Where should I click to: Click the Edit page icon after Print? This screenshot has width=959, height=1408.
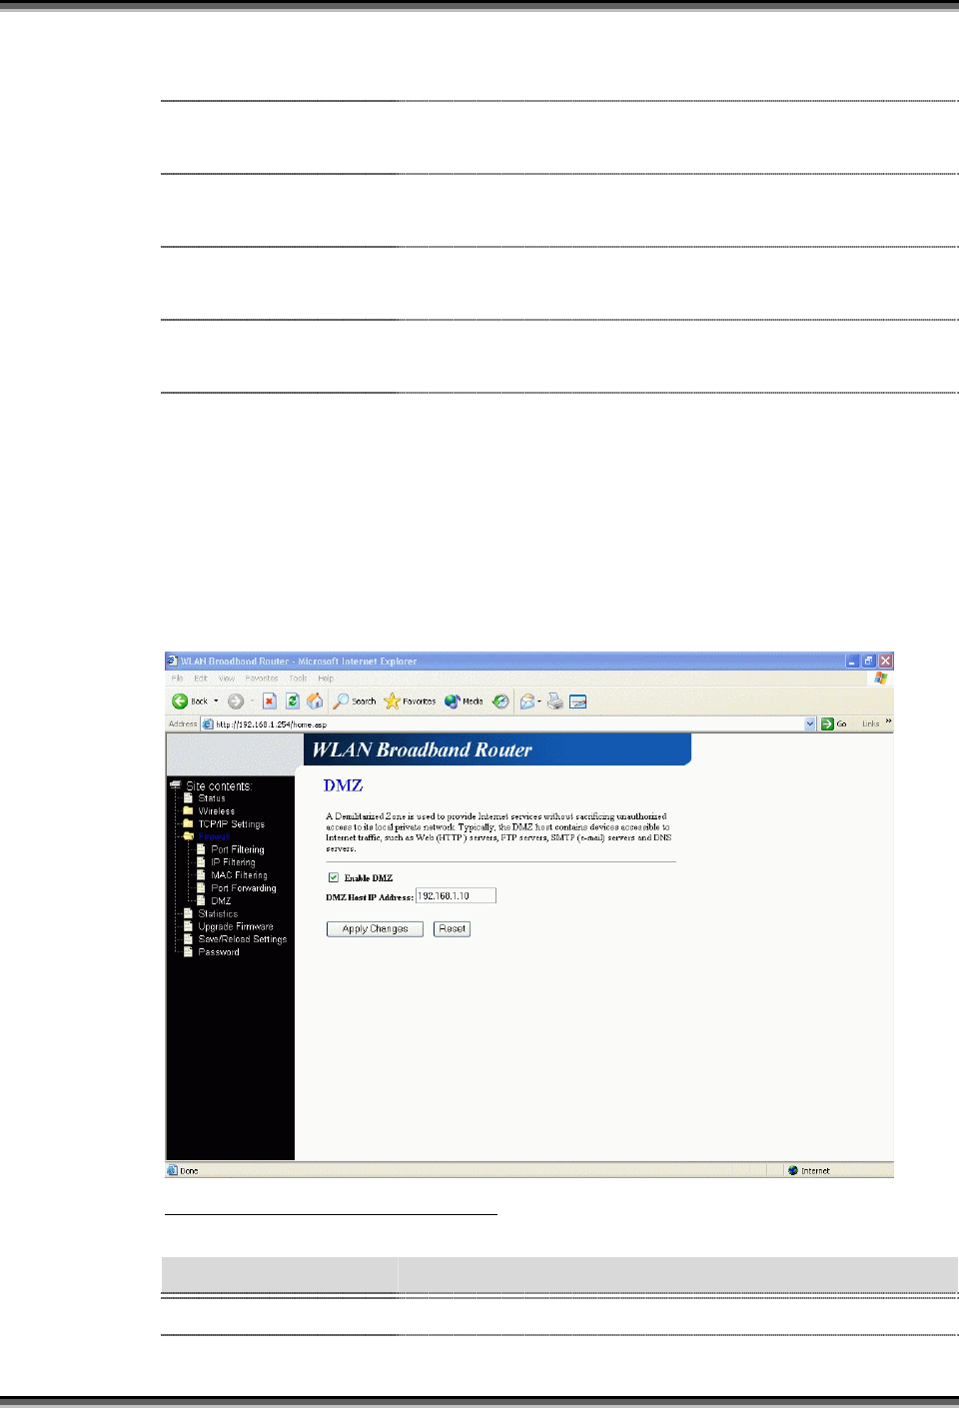[x=578, y=702]
